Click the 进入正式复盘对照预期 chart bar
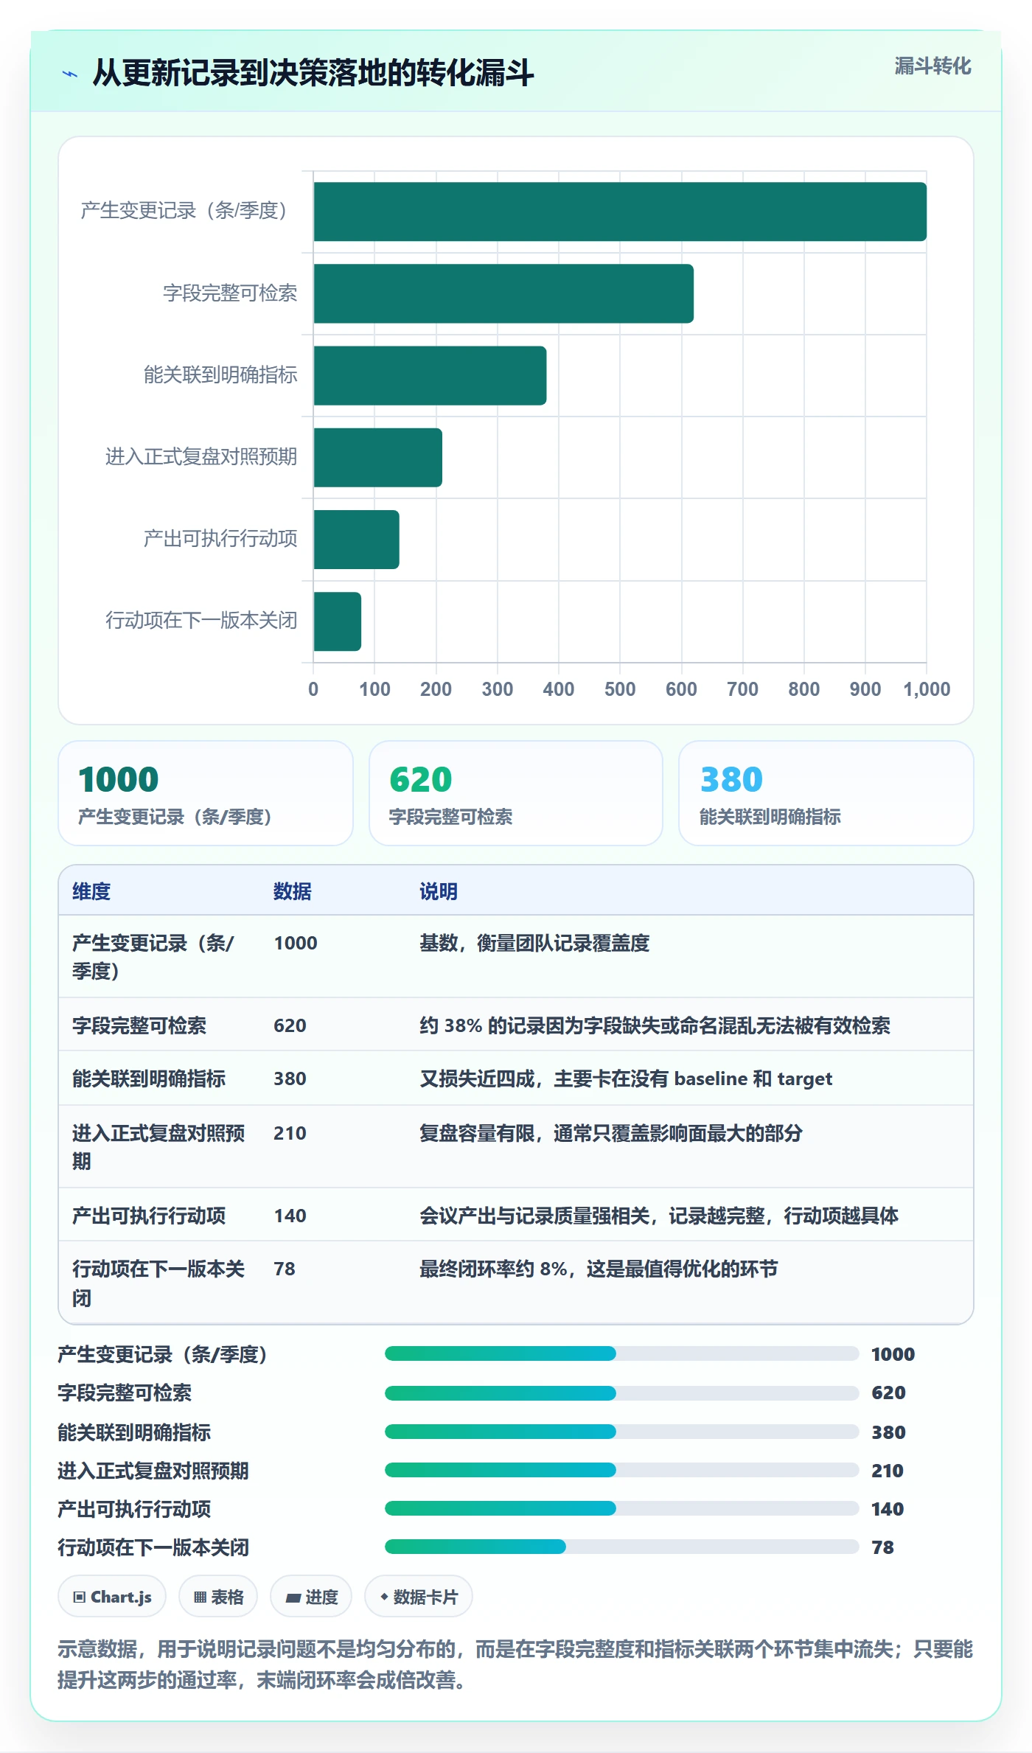 pyautogui.click(x=378, y=458)
